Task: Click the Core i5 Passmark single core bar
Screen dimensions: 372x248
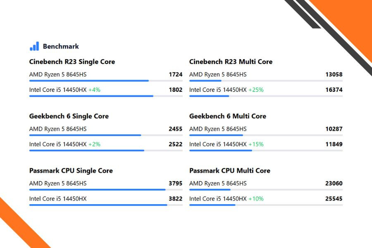Action: [x=98, y=205]
